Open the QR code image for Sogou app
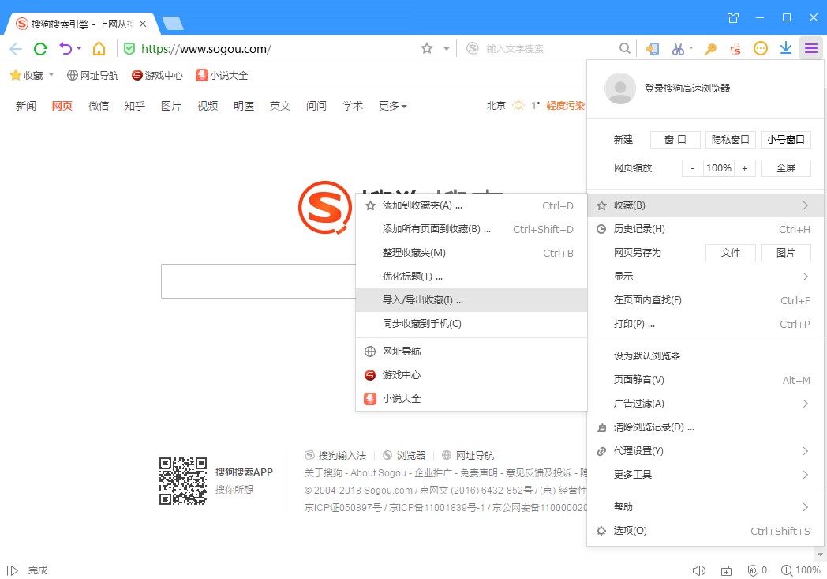The image size is (827, 579). pyautogui.click(x=183, y=481)
